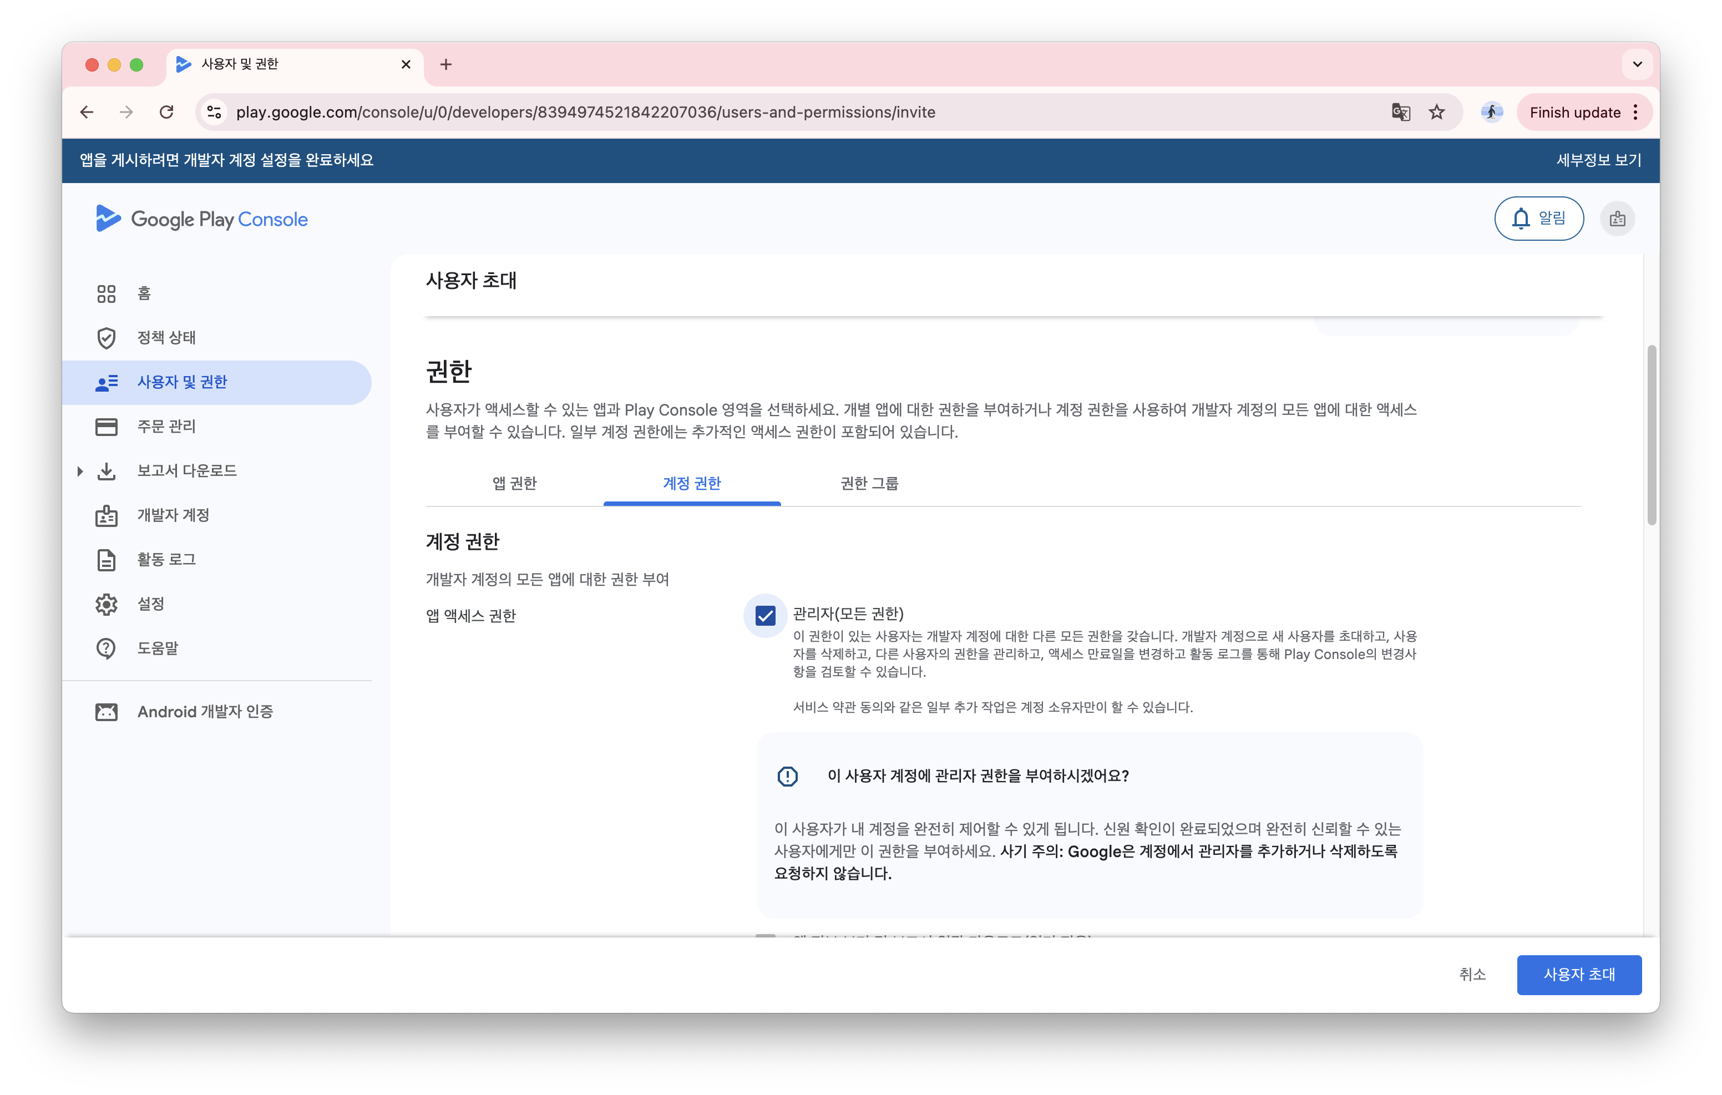
Task: Open 도움말 from the sidebar
Action: 158,648
